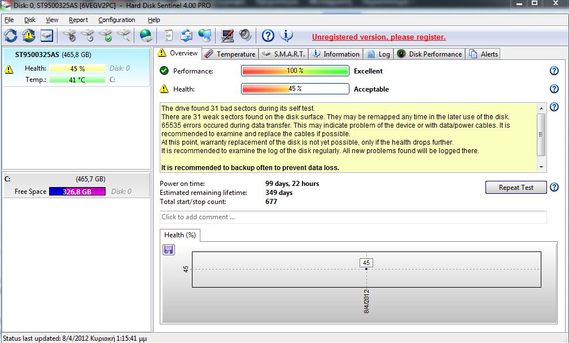Viewport: 569px width, 343px height.
Task: Switch to the Disk Performance tab
Action: click(x=429, y=54)
